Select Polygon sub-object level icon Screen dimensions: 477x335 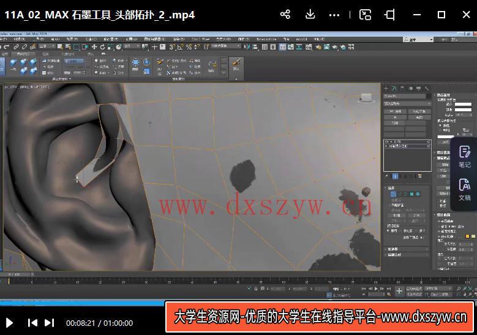point(411,194)
